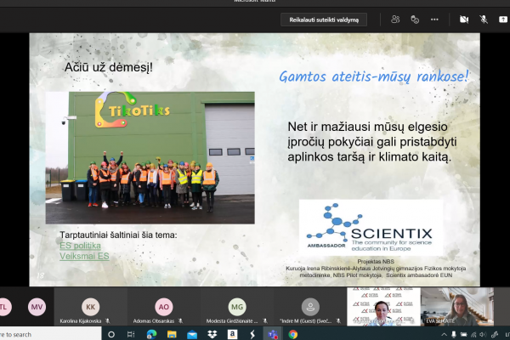Open the network icon in system tray
The width and height of the screenshot is (510, 340).
(473, 335)
